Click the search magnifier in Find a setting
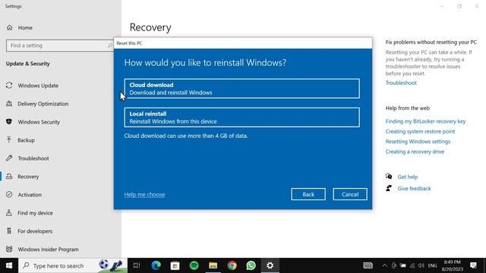 click(109, 45)
